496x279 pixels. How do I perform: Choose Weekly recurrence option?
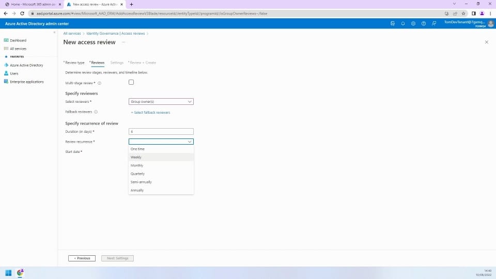pyautogui.click(x=161, y=157)
